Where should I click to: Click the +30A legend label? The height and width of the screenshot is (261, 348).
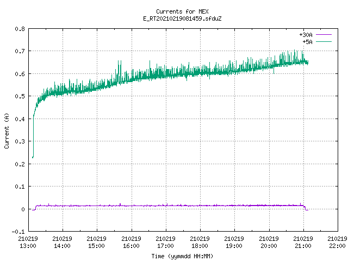[306, 35]
